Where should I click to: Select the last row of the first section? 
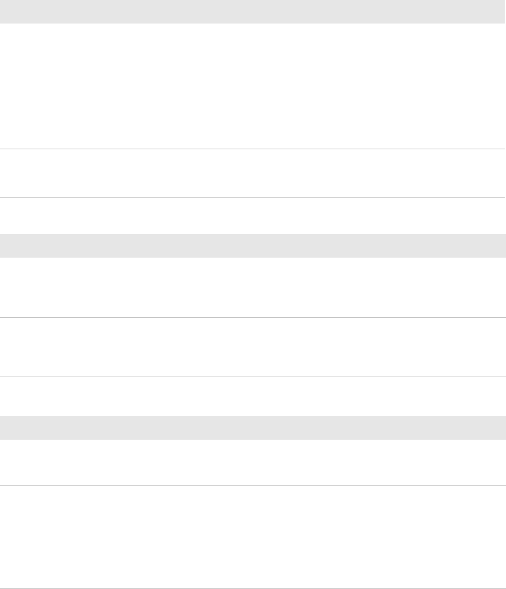[253, 216]
